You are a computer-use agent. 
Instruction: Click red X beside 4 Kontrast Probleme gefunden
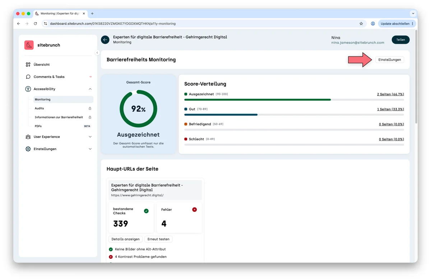coord(111,257)
